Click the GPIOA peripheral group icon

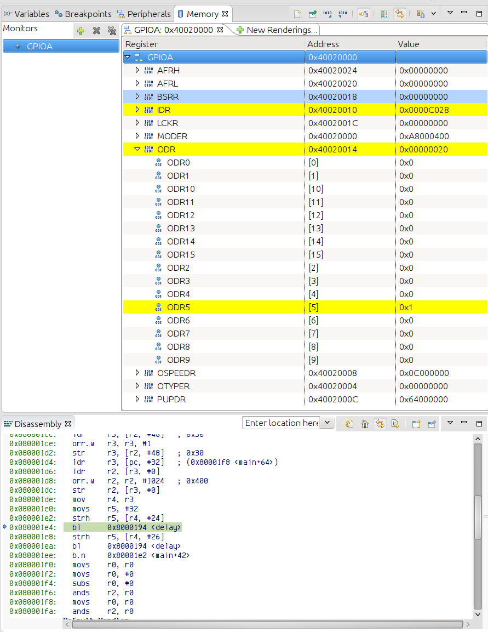click(139, 57)
